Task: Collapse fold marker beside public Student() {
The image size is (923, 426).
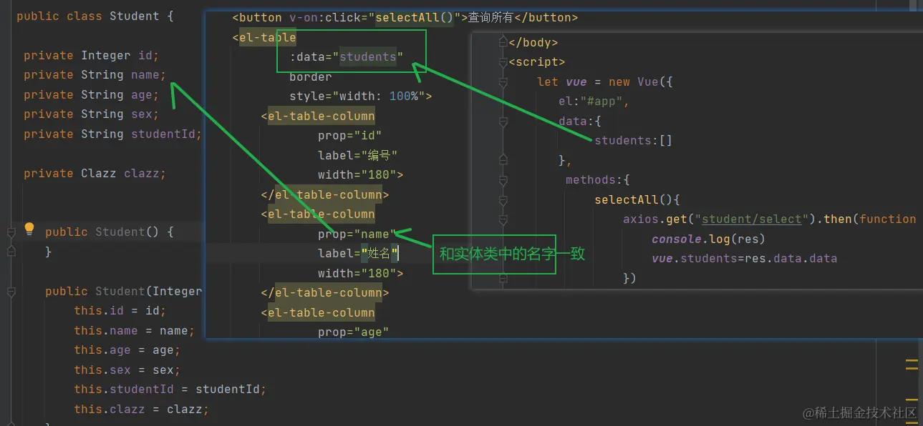Action: point(11,232)
